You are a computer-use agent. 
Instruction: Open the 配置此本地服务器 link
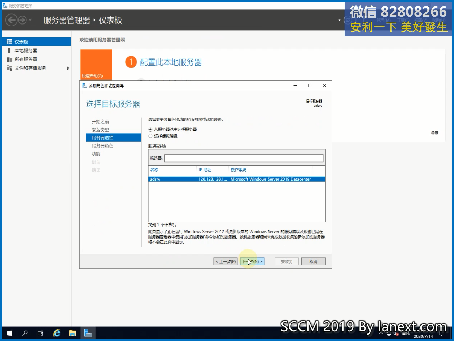pos(171,62)
